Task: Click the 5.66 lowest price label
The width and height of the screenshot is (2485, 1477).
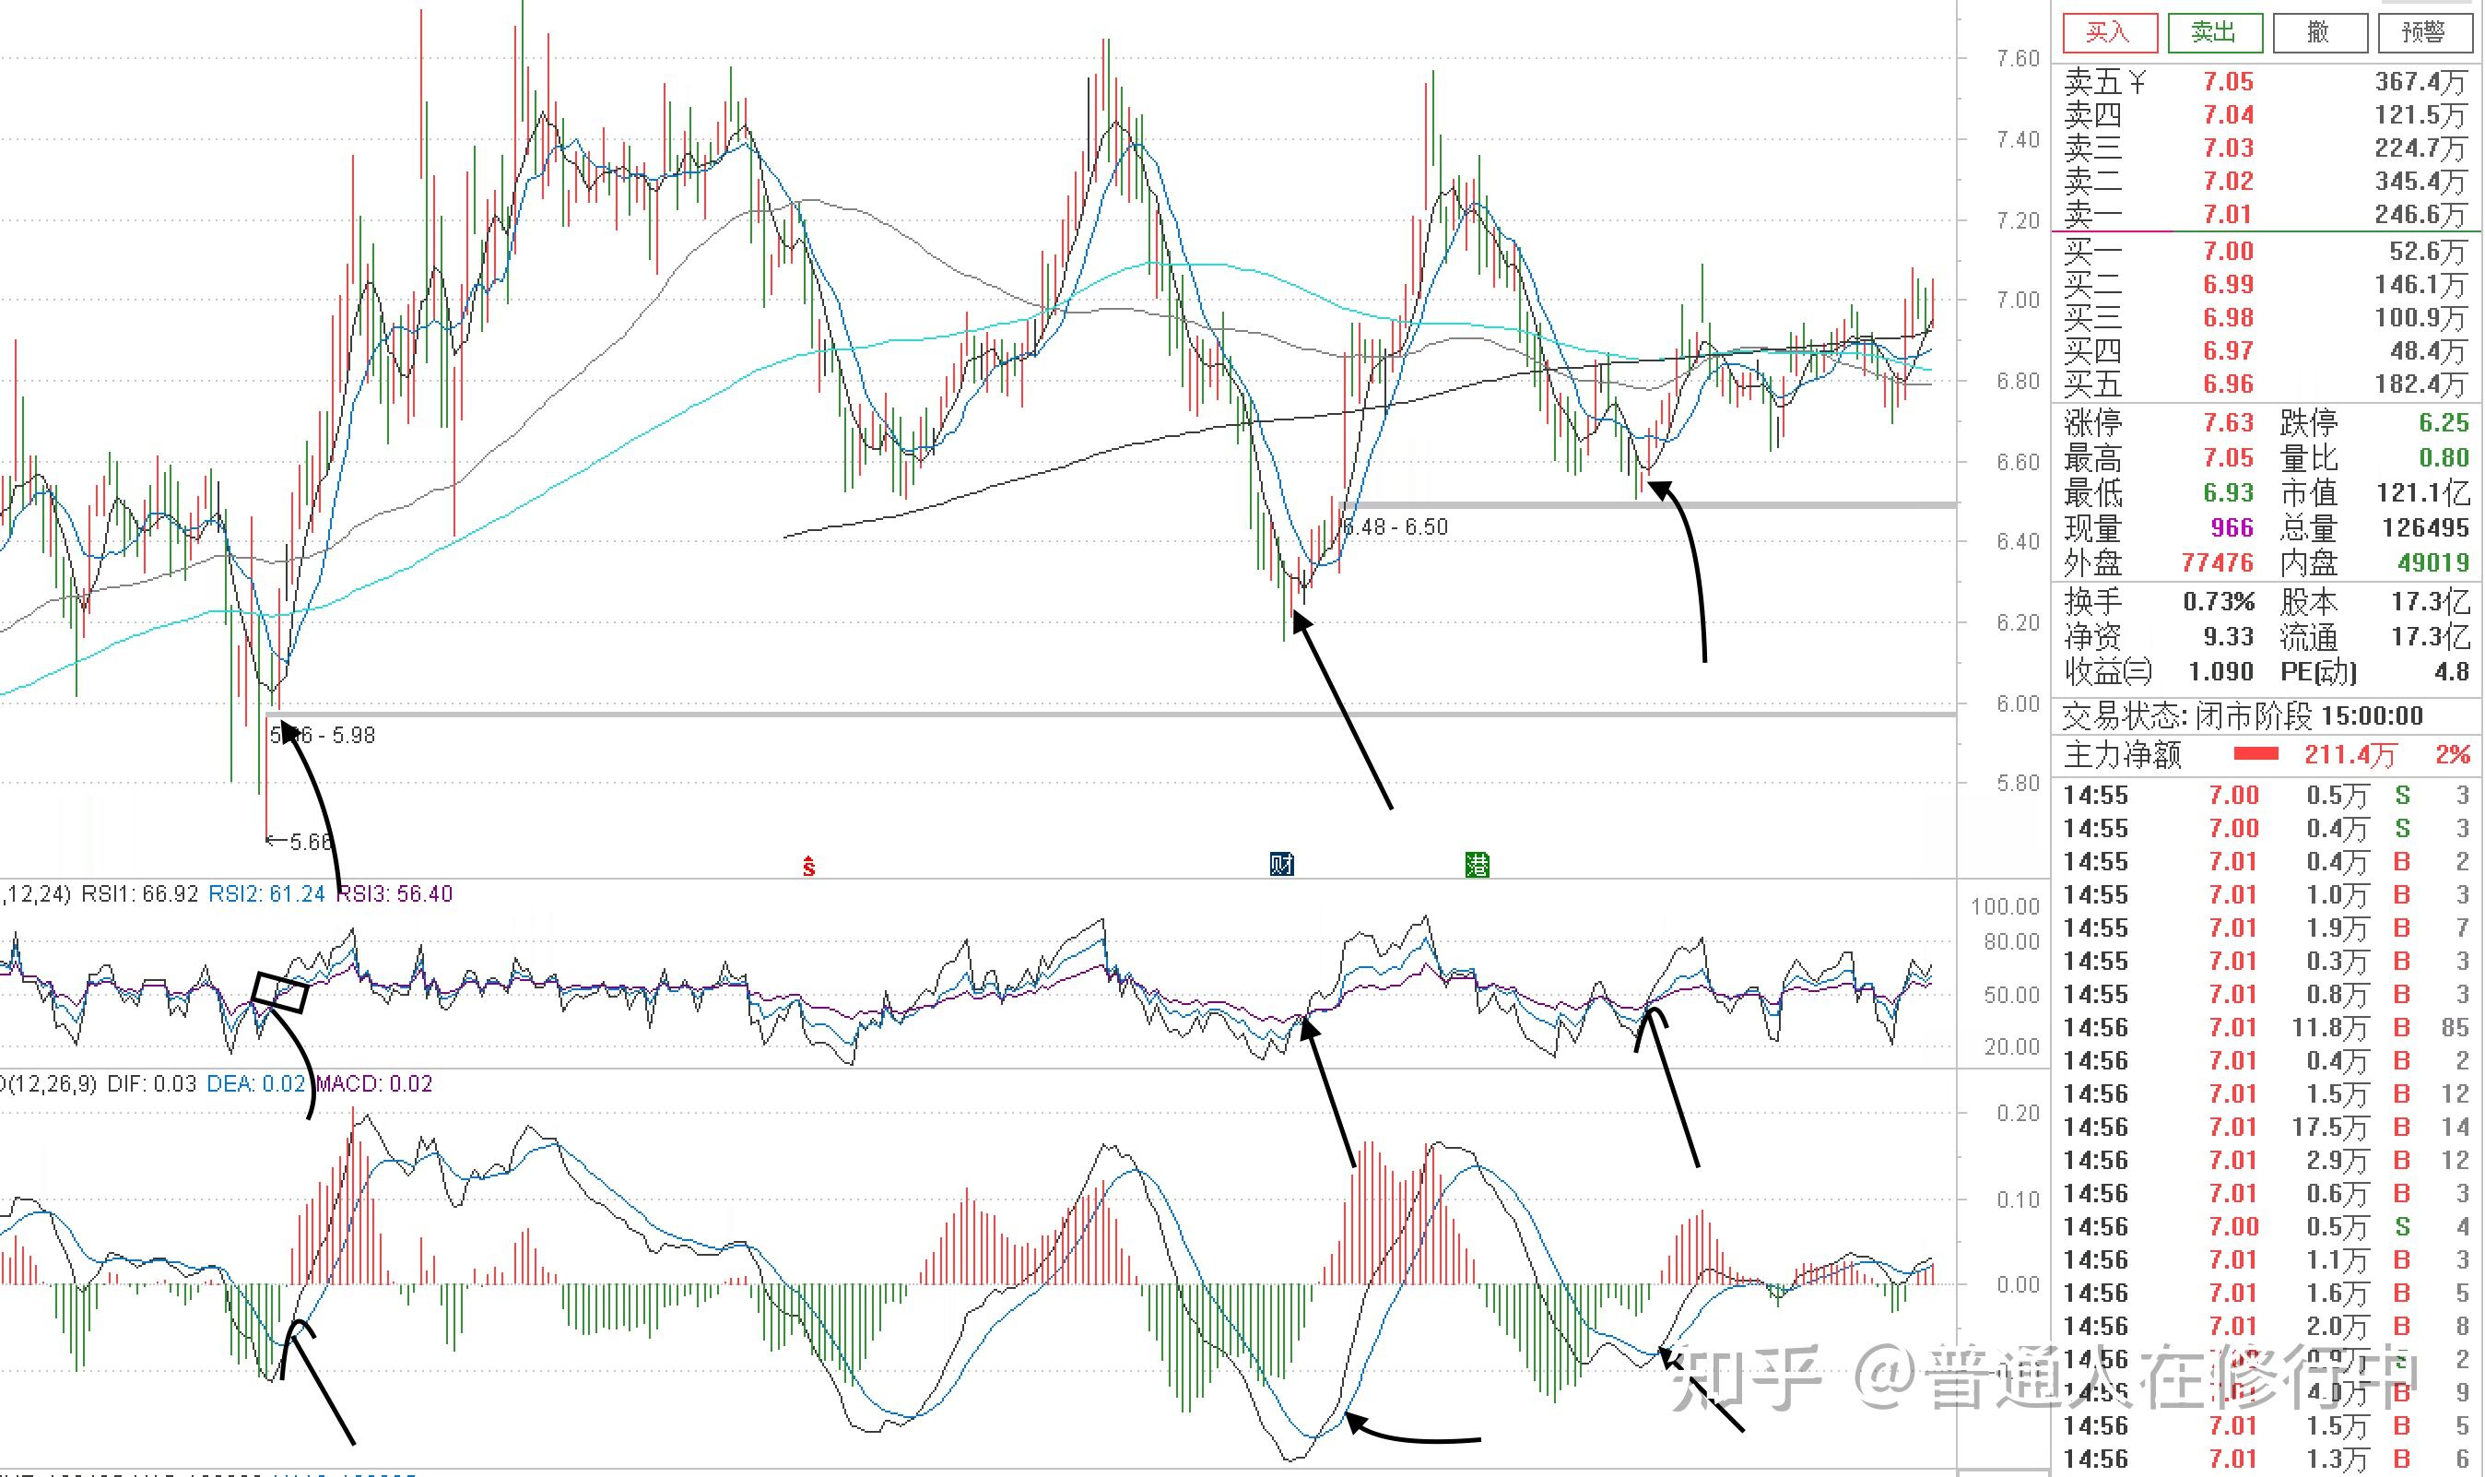Action: click(x=311, y=841)
